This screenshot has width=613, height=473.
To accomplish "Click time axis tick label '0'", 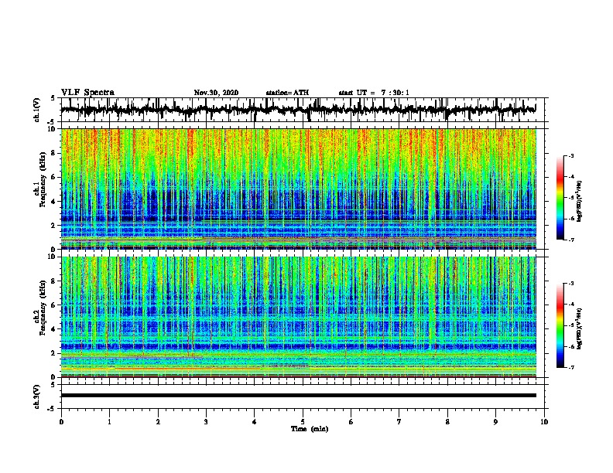I will point(61,422).
